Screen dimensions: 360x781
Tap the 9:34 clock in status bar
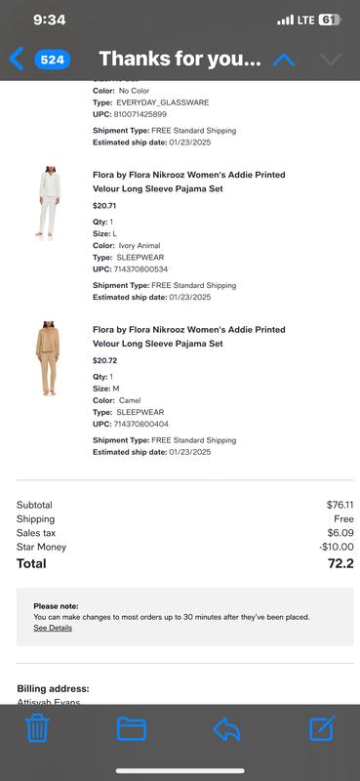pos(50,20)
